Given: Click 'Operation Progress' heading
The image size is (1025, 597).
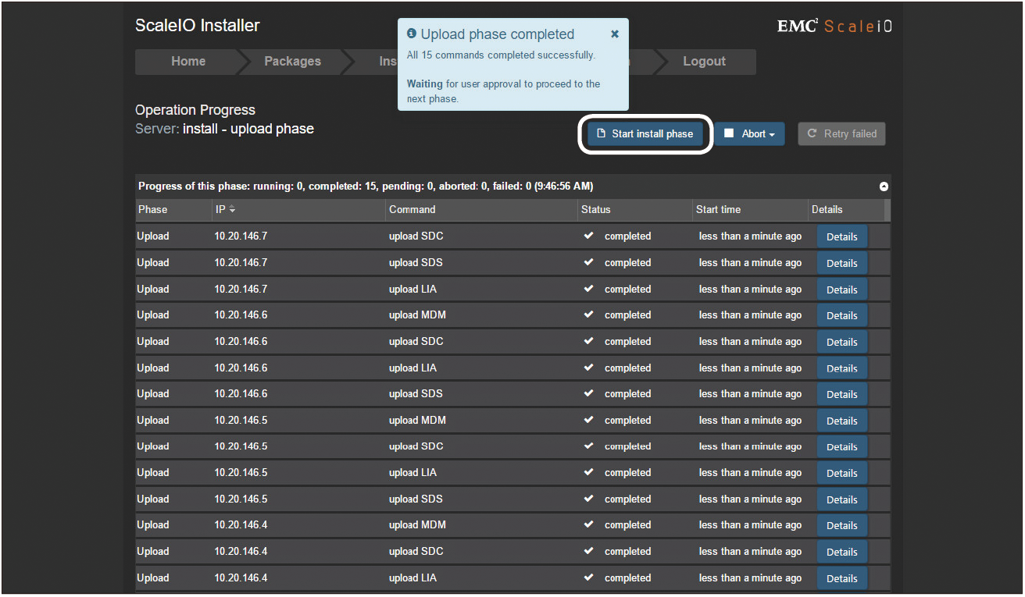Looking at the screenshot, I should (195, 110).
